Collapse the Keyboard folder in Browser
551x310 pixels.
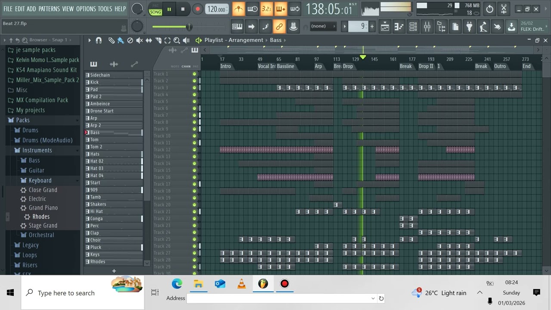pos(40,180)
